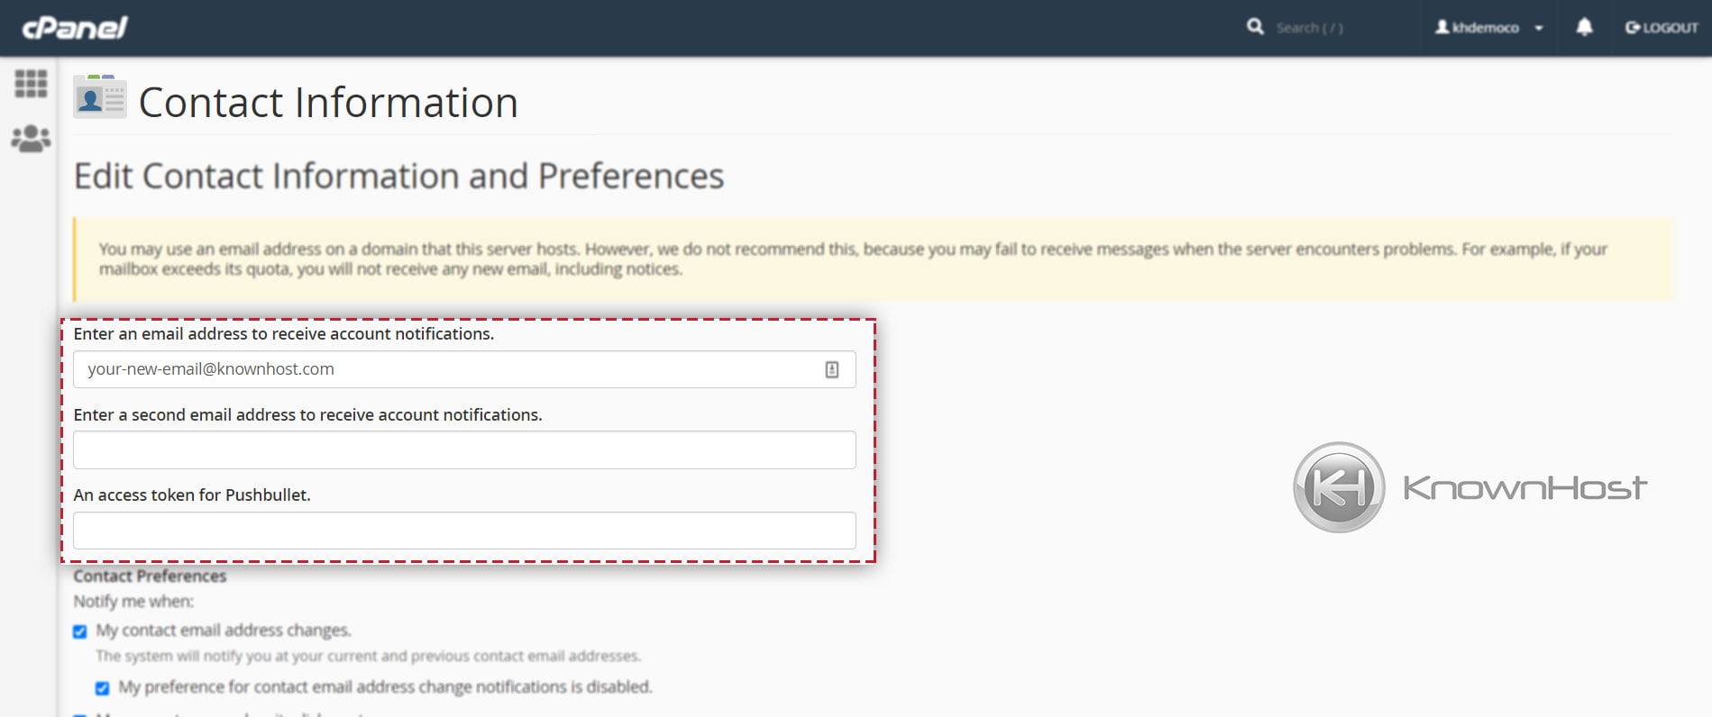The width and height of the screenshot is (1712, 717).
Task: Toggle the contact email change notifications disabled checkbox
Action: coord(102,686)
